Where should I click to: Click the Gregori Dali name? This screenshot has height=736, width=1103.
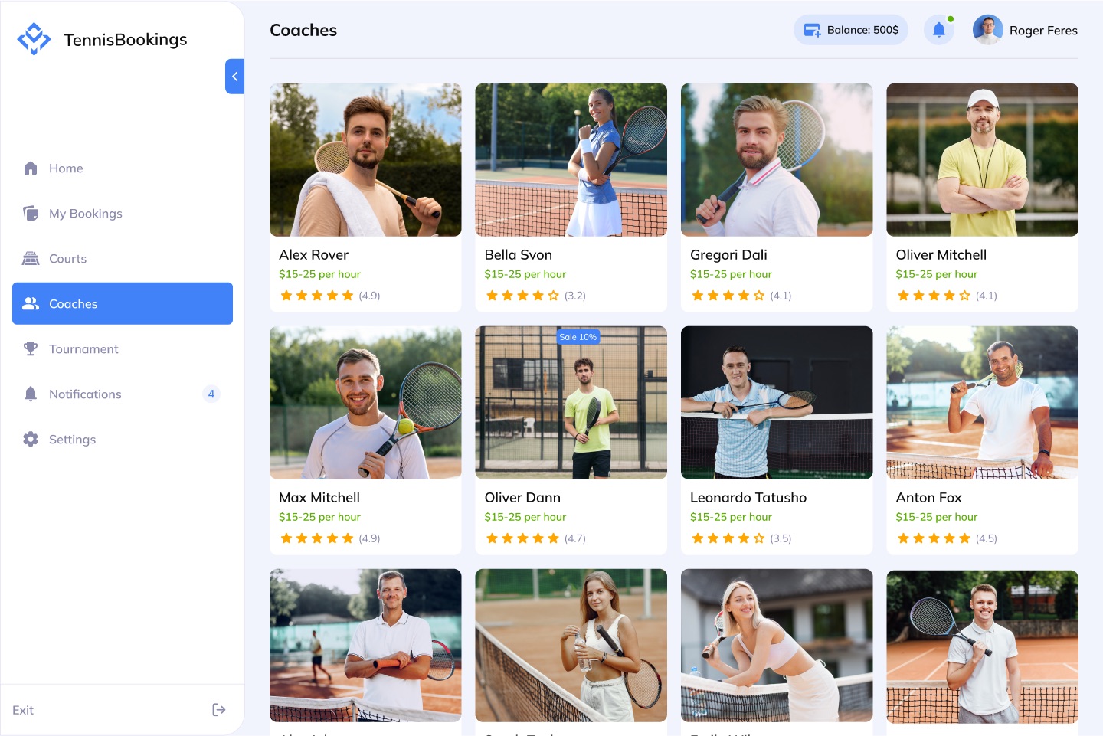(x=728, y=255)
